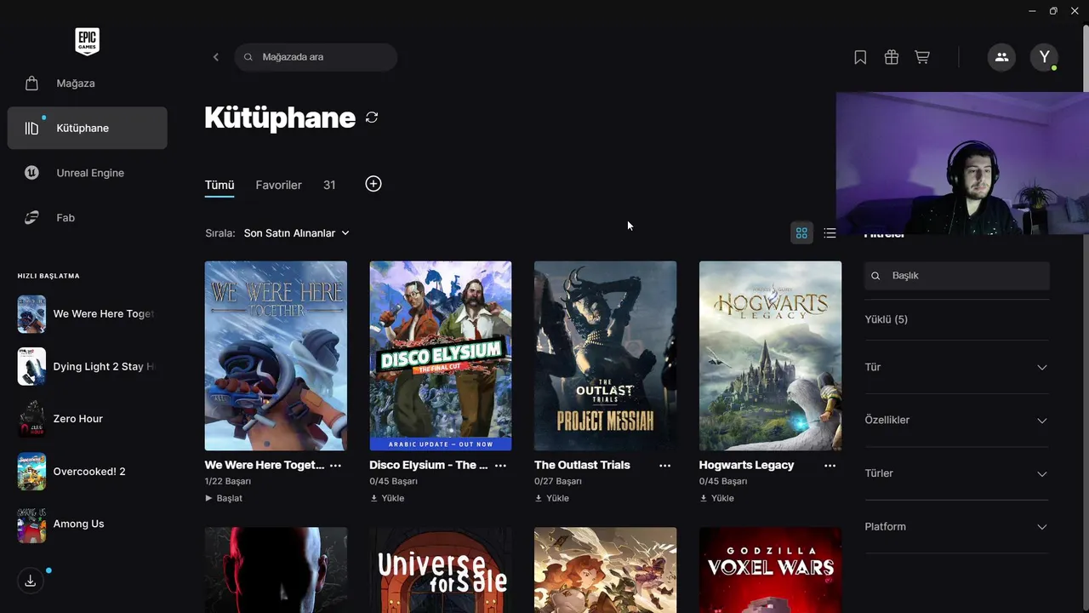The height and width of the screenshot is (613, 1089).
Task: Expand the Tür filter
Action: (957, 367)
